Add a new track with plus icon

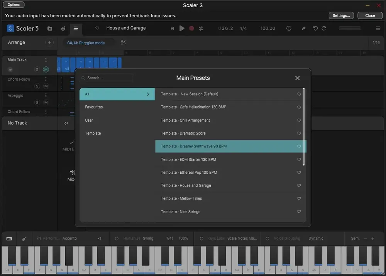(49, 42)
